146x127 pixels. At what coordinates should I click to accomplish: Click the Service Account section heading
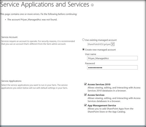click(9, 37)
